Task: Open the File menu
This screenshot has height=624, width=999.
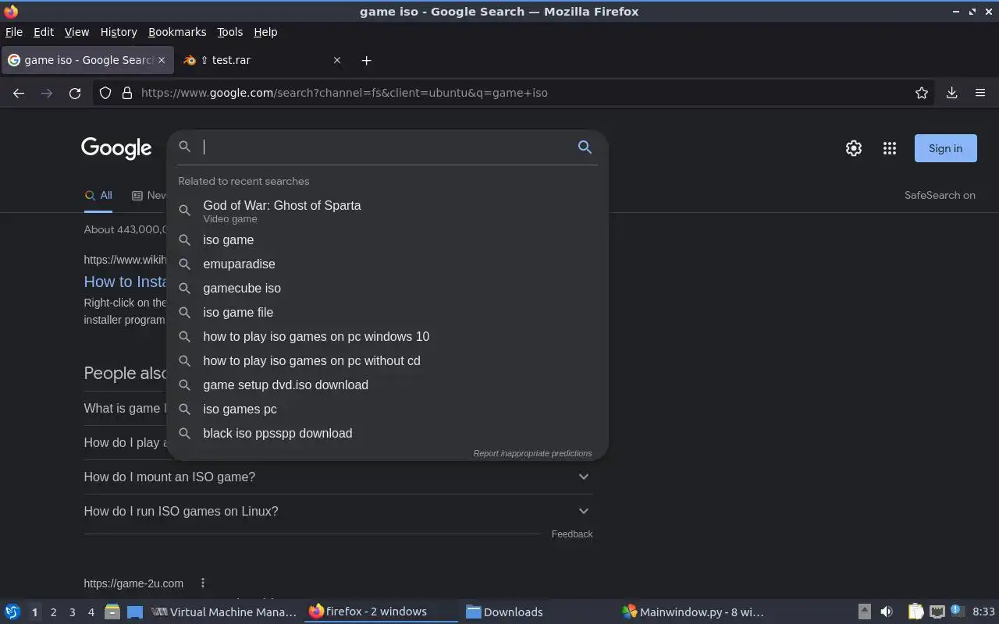Action: coord(14,32)
